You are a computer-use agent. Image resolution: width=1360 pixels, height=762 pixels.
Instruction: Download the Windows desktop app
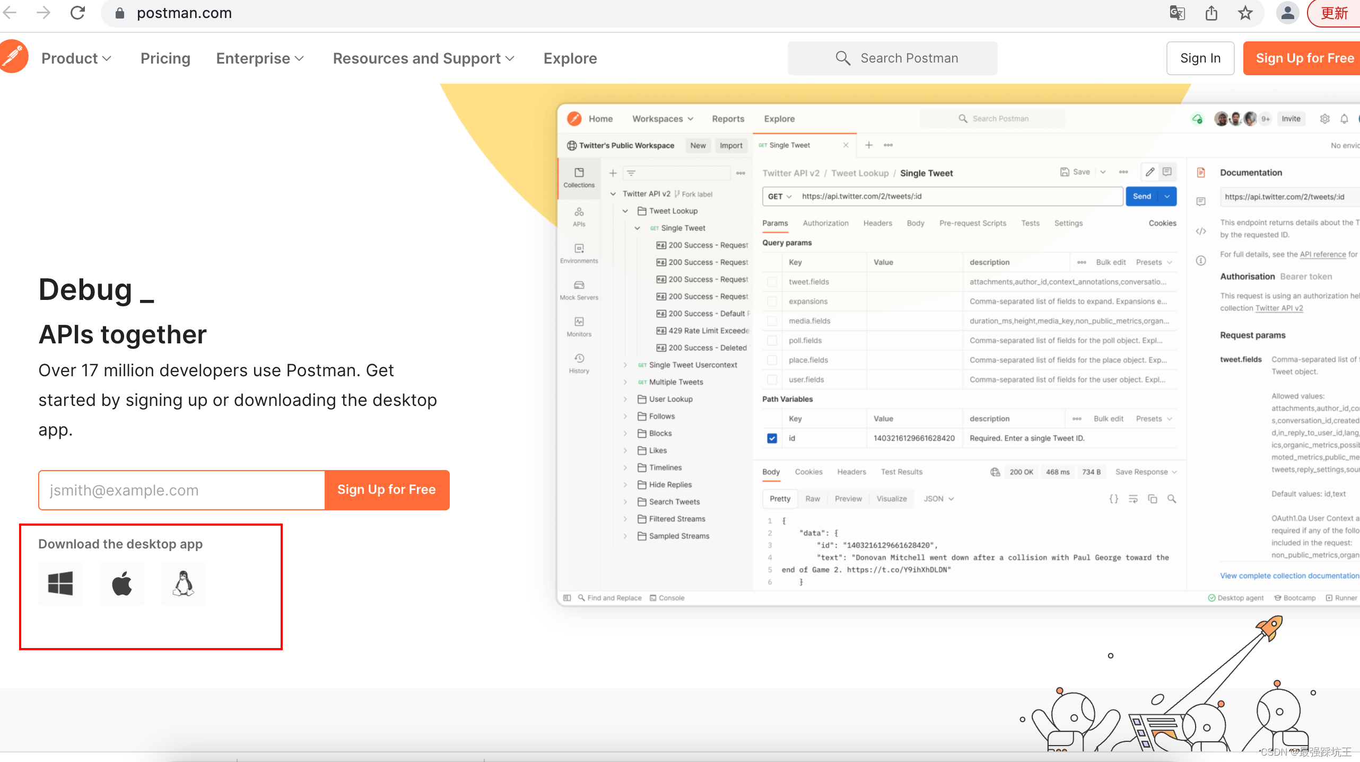point(60,583)
